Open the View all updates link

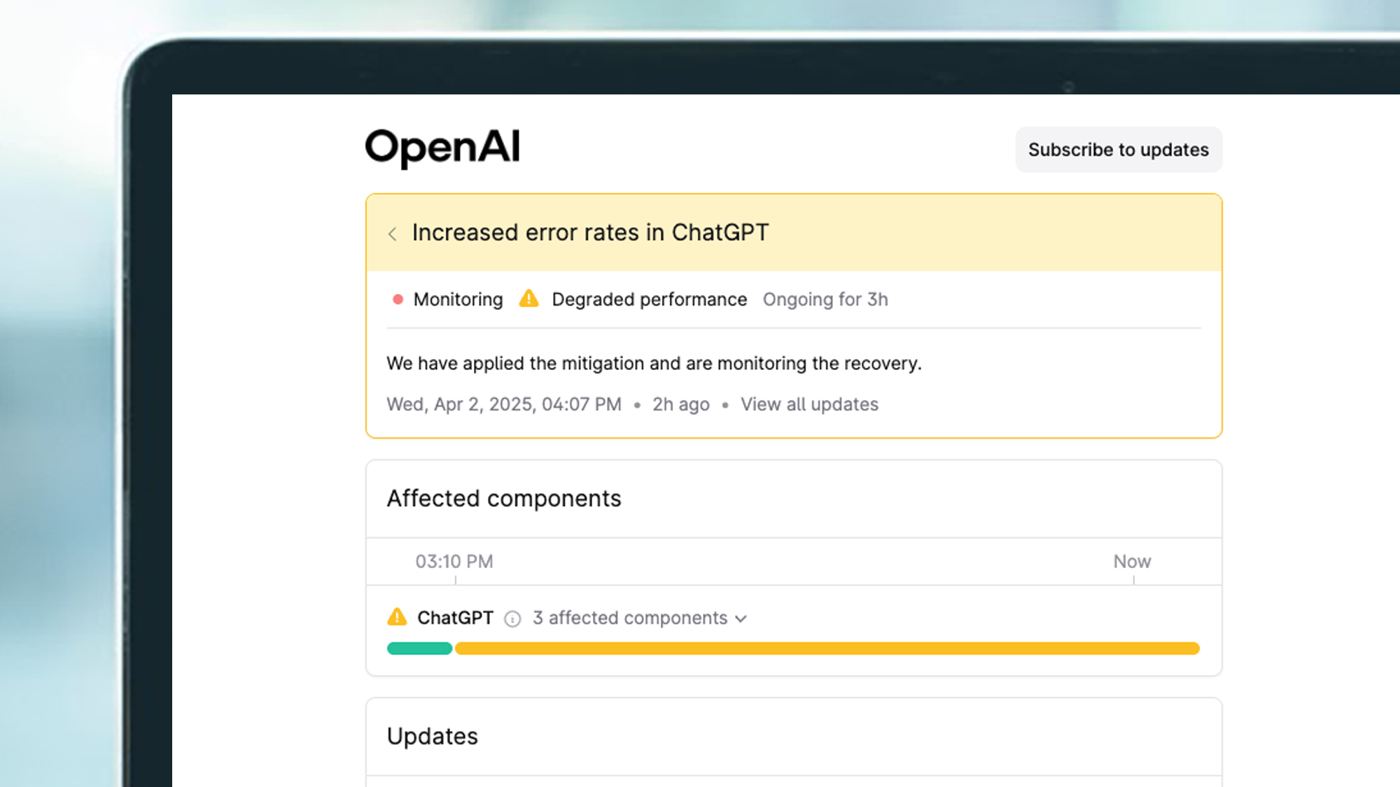coord(809,404)
